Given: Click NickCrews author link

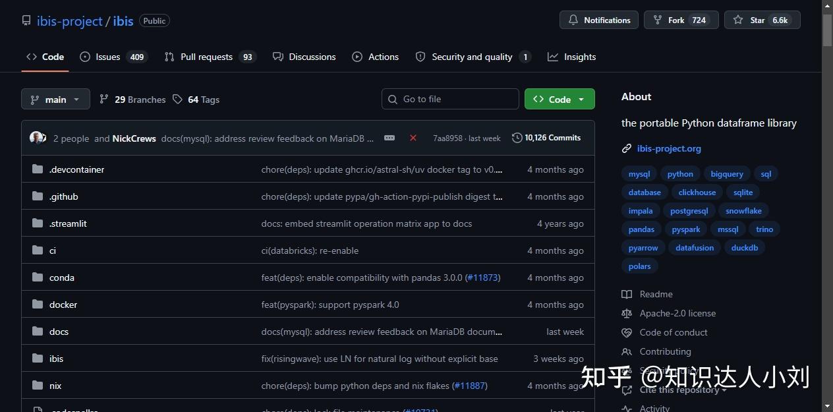Looking at the screenshot, I should coord(134,138).
